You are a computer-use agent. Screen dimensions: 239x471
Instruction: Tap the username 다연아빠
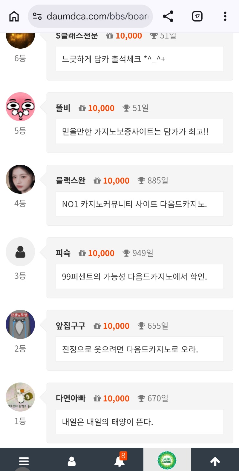[71, 398]
